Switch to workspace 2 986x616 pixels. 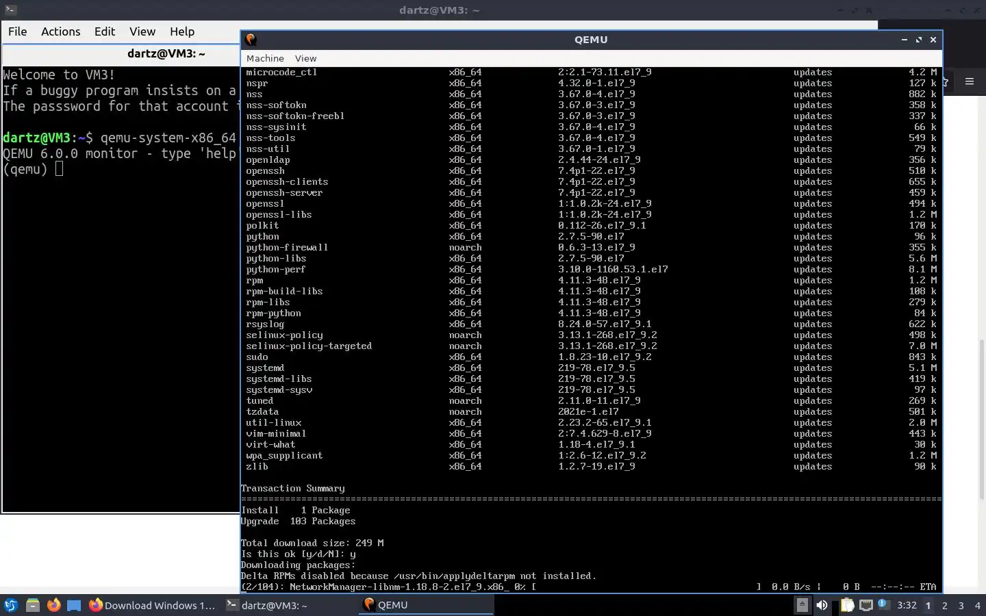tap(944, 605)
